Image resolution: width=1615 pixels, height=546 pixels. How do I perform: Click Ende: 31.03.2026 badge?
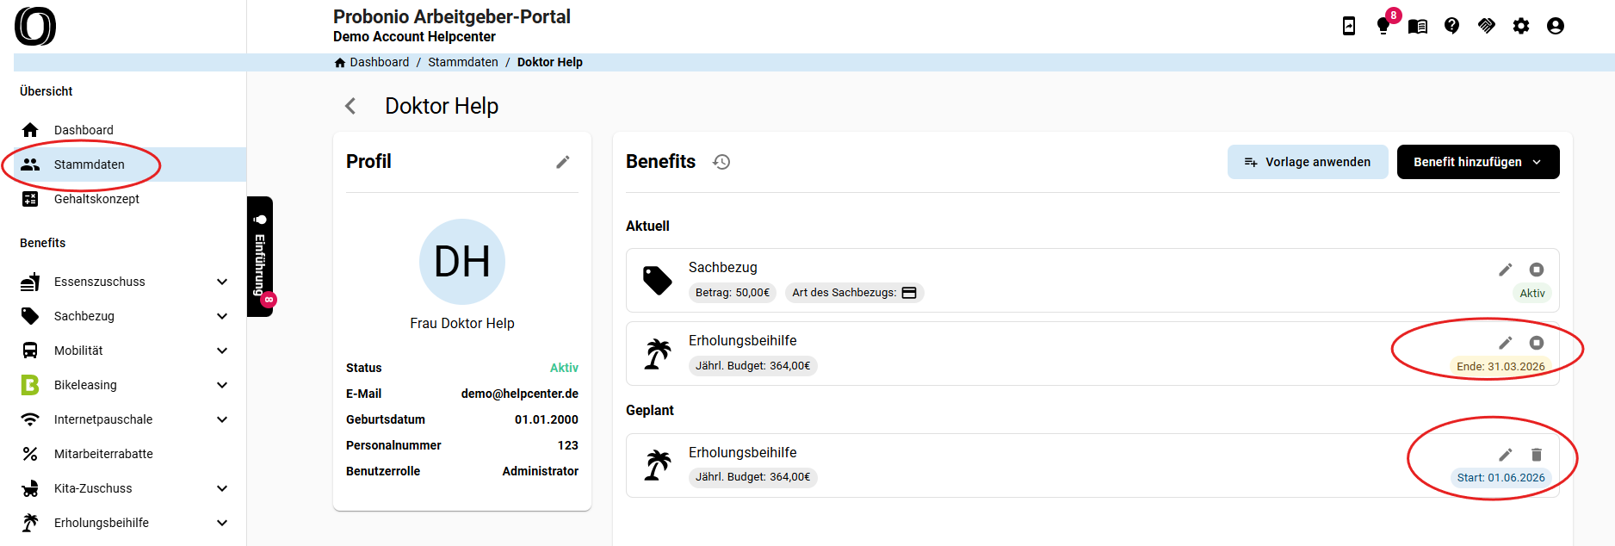[1501, 366]
